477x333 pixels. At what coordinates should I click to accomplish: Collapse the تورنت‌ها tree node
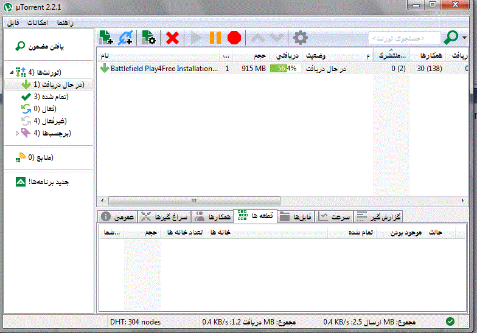pyautogui.click(x=12, y=73)
